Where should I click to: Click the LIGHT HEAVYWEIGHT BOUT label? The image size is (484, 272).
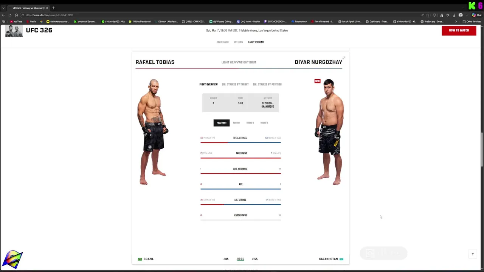(239, 62)
